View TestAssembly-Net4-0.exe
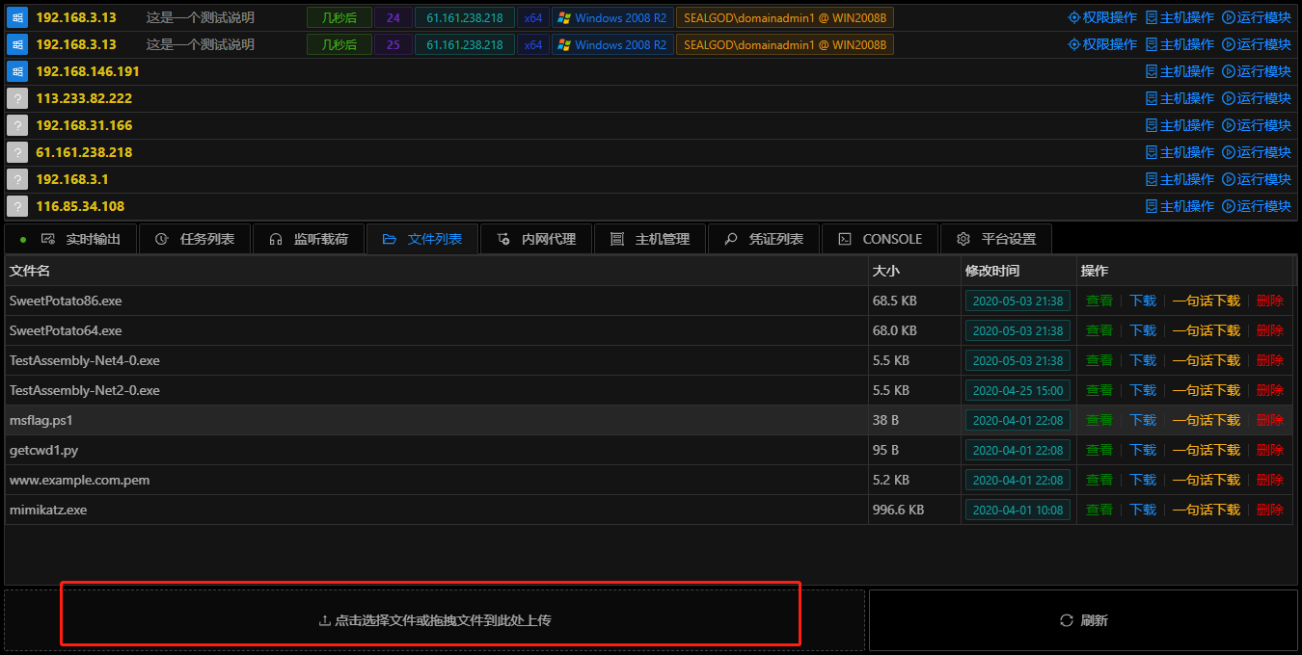This screenshot has width=1302, height=655. (1099, 360)
